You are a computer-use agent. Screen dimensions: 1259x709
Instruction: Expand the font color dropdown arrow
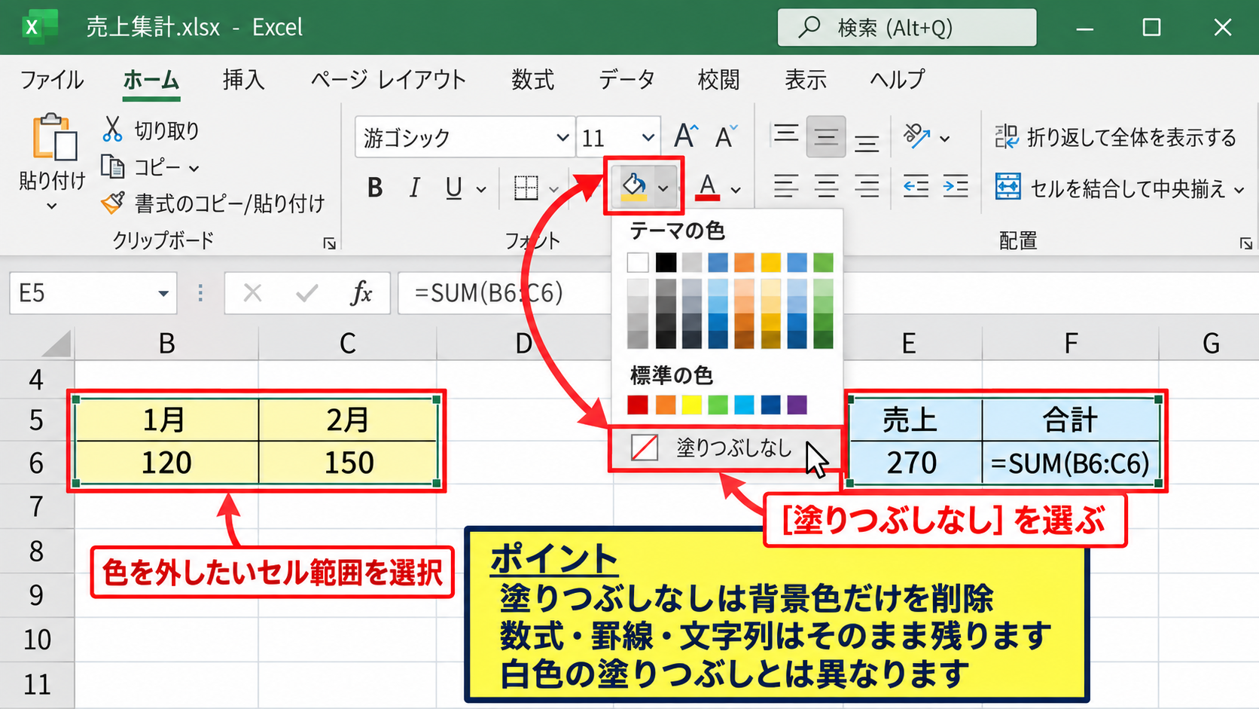click(736, 190)
